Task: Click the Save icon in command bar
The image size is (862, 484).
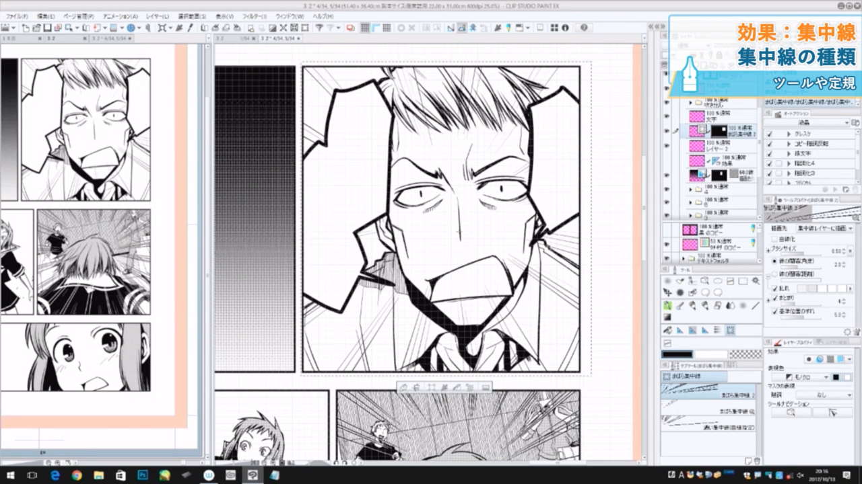Action: point(48,28)
